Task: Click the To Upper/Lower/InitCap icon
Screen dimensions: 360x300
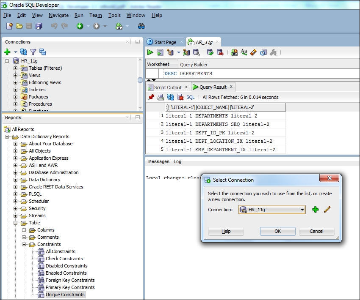Action: pyautogui.click(x=244, y=52)
